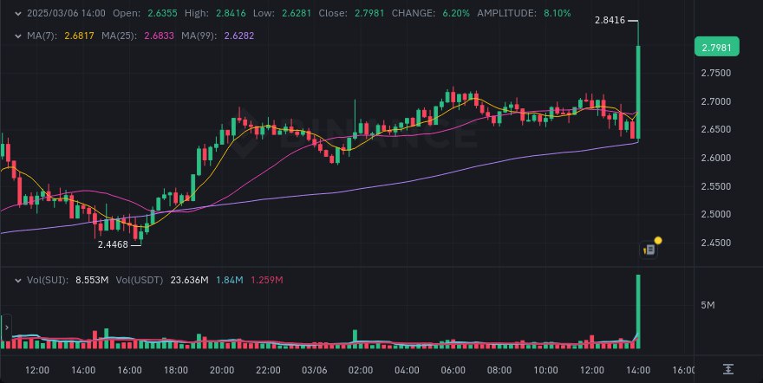The height and width of the screenshot is (383, 763).
Task: Click the 20:00 time axis label
Action: (x=222, y=370)
